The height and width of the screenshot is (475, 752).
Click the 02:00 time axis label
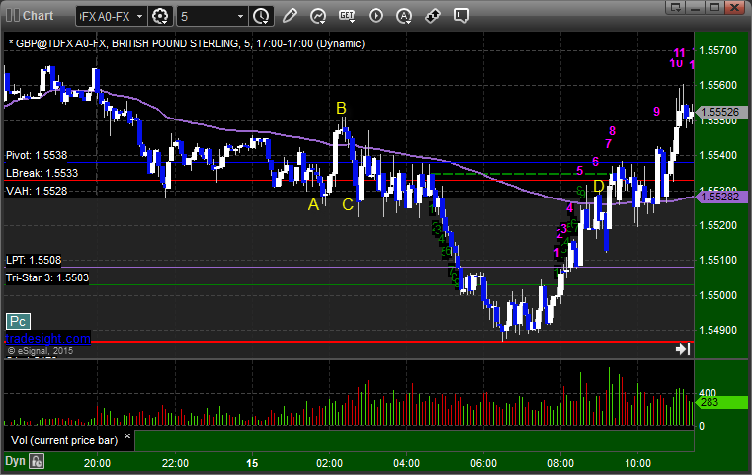pyautogui.click(x=329, y=463)
